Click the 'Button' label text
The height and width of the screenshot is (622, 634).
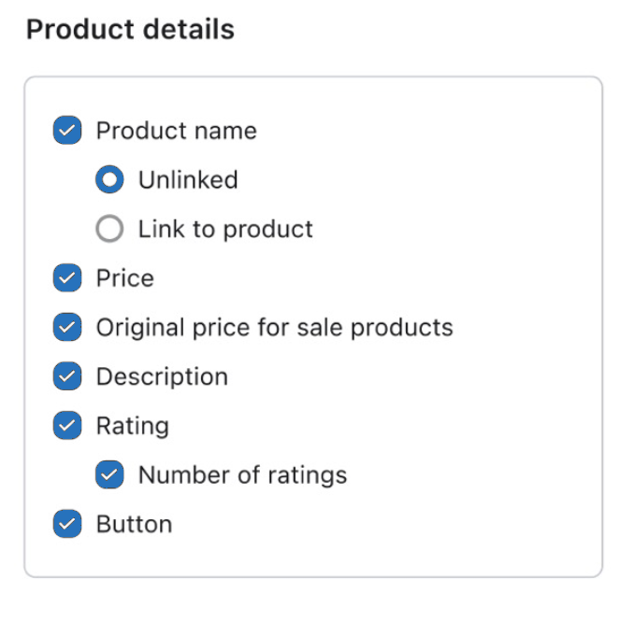pyautogui.click(x=134, y=525)
